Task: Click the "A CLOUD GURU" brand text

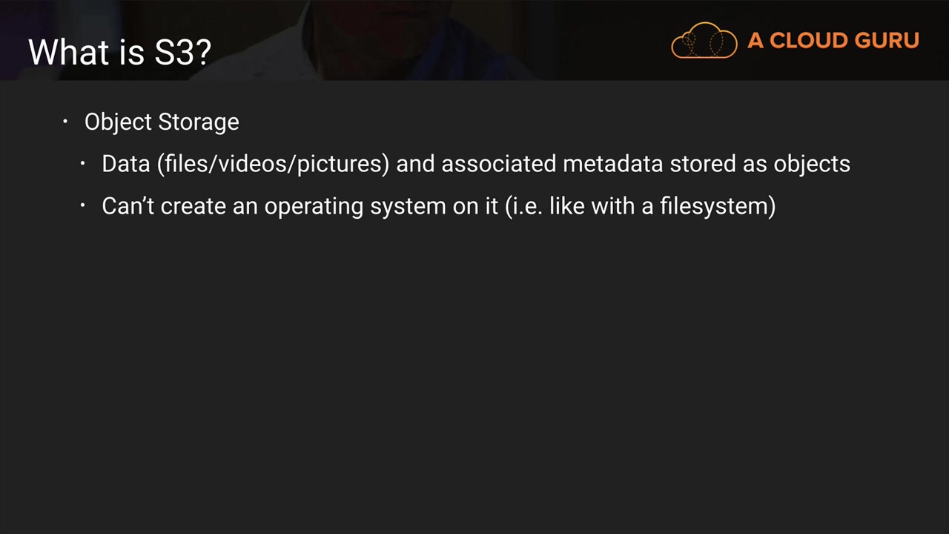Action: 833,40
